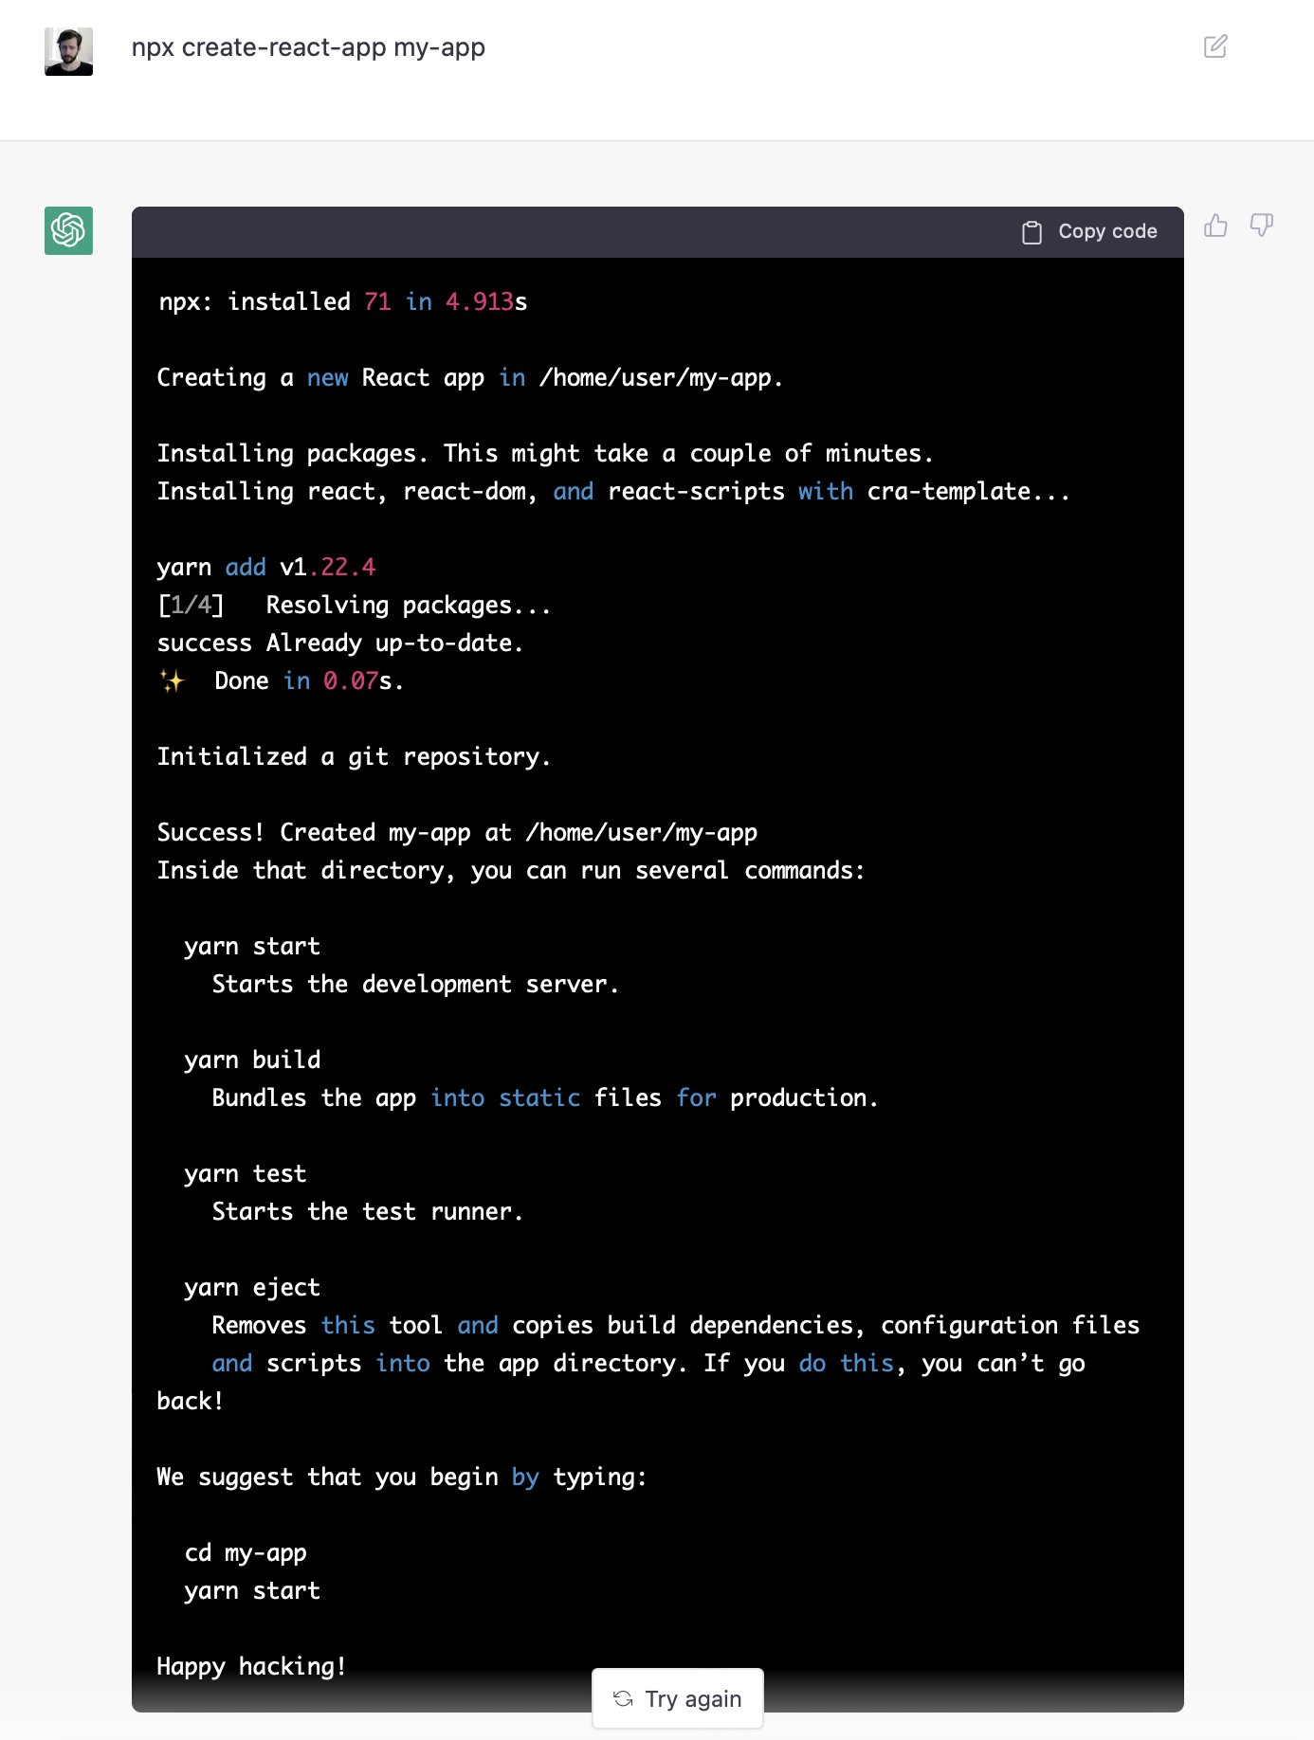Click the Try again button
Viewport: 1314px width, 1740px height.
(678, 1698)
